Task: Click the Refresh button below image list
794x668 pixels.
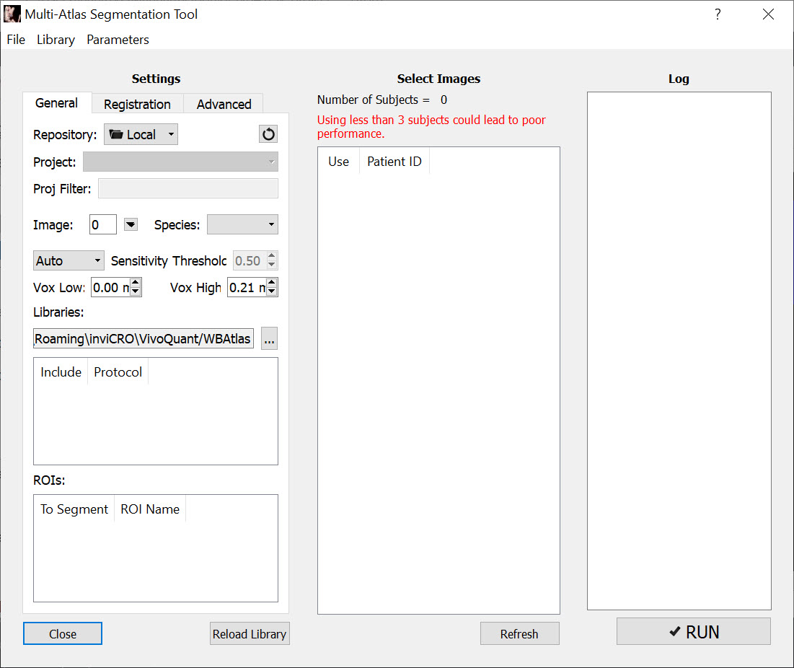Action: (519, 634)
